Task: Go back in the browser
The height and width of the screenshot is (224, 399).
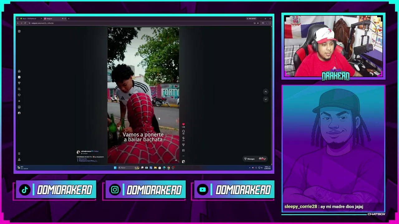Action: [x=17, y=23]
